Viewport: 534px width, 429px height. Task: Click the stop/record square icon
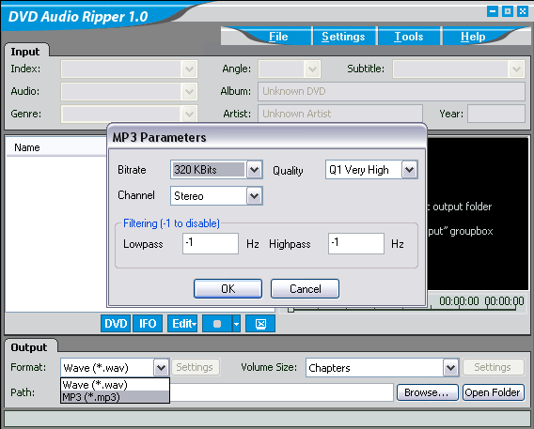(x=217, y=323)
